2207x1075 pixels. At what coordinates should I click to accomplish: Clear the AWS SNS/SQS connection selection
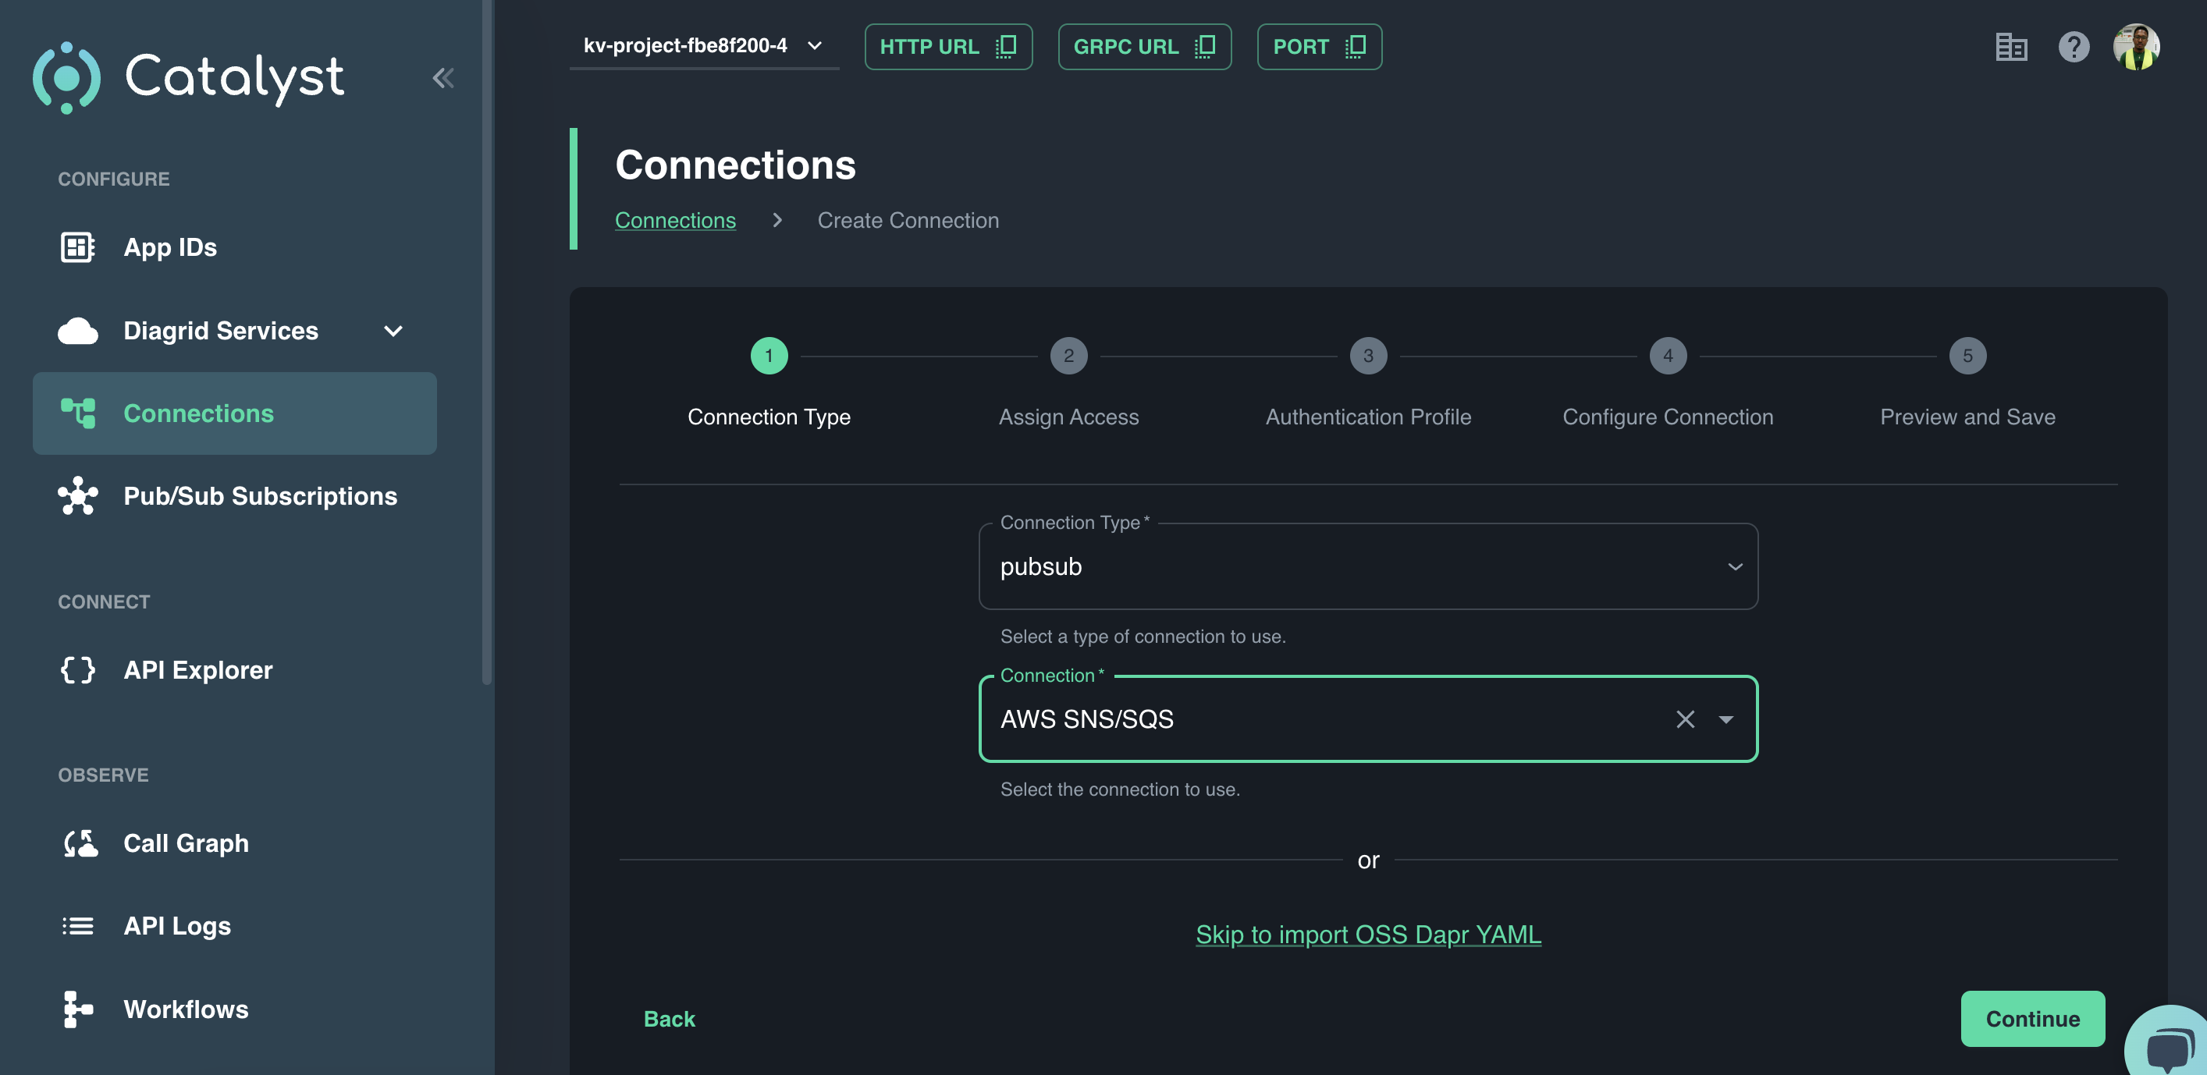pos(1684,719)
